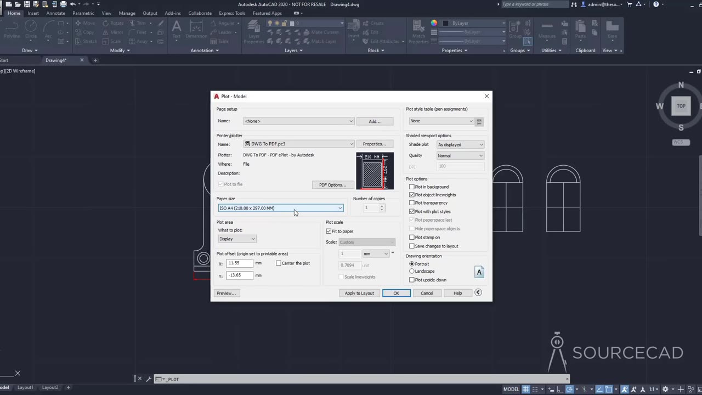Enable Plot stamp on checkbox

coord(412,238)
